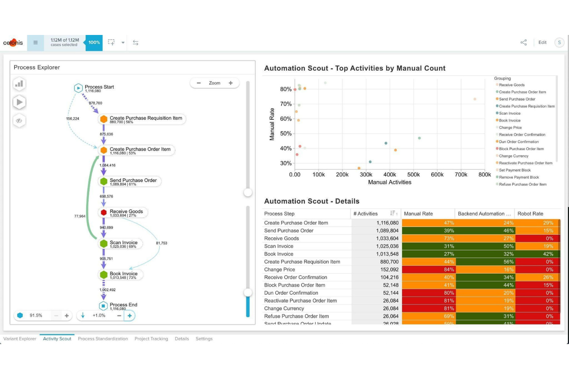This screenshot has height=379, width=569.
Task: Select Create Purchase Order Item table row
Action: click(411, 223)
